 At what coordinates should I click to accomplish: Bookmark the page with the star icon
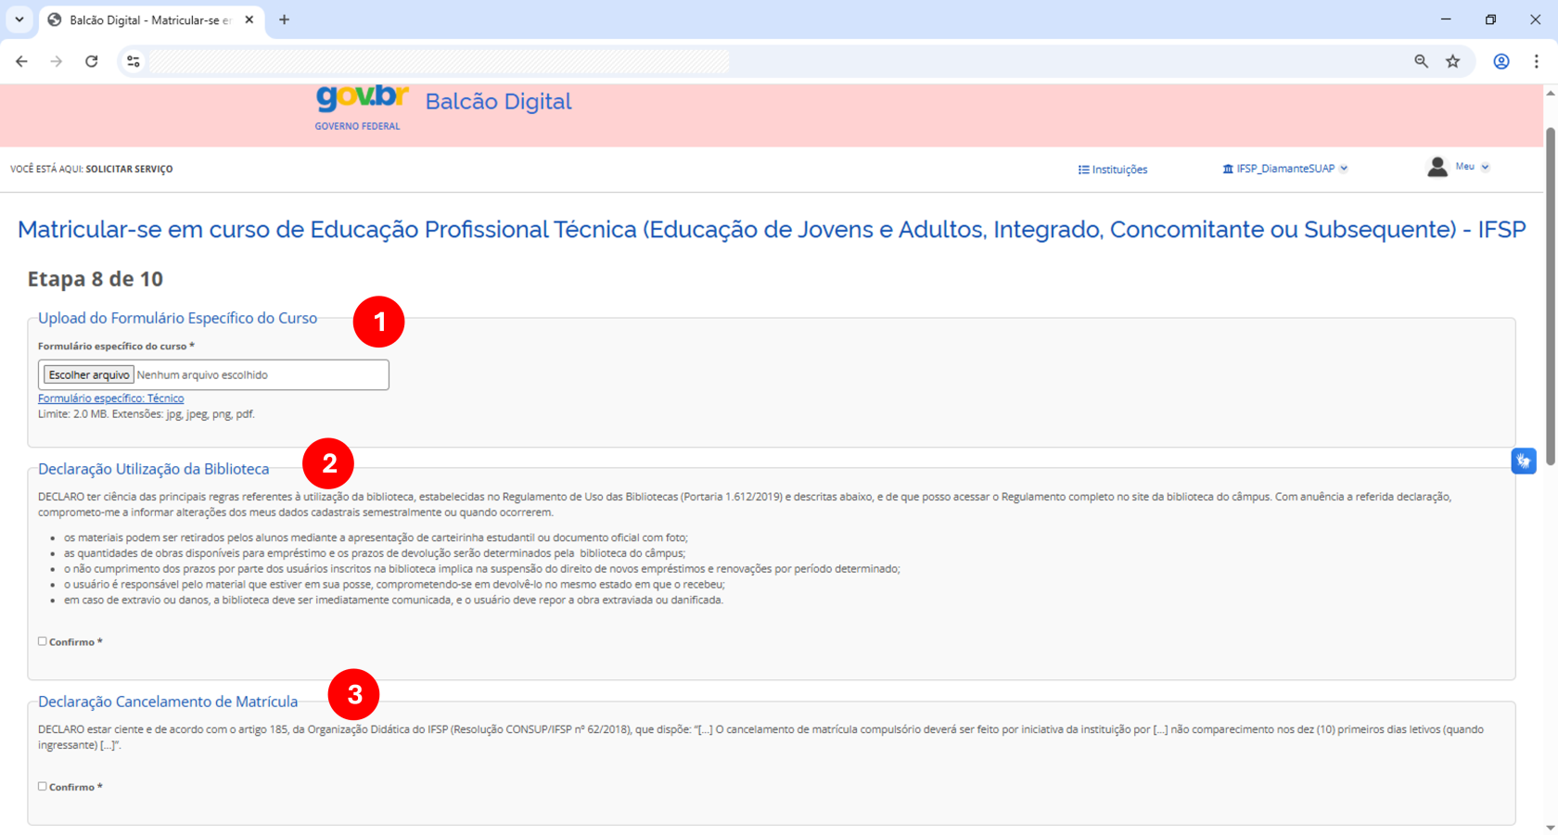[x=1454, y=61]
